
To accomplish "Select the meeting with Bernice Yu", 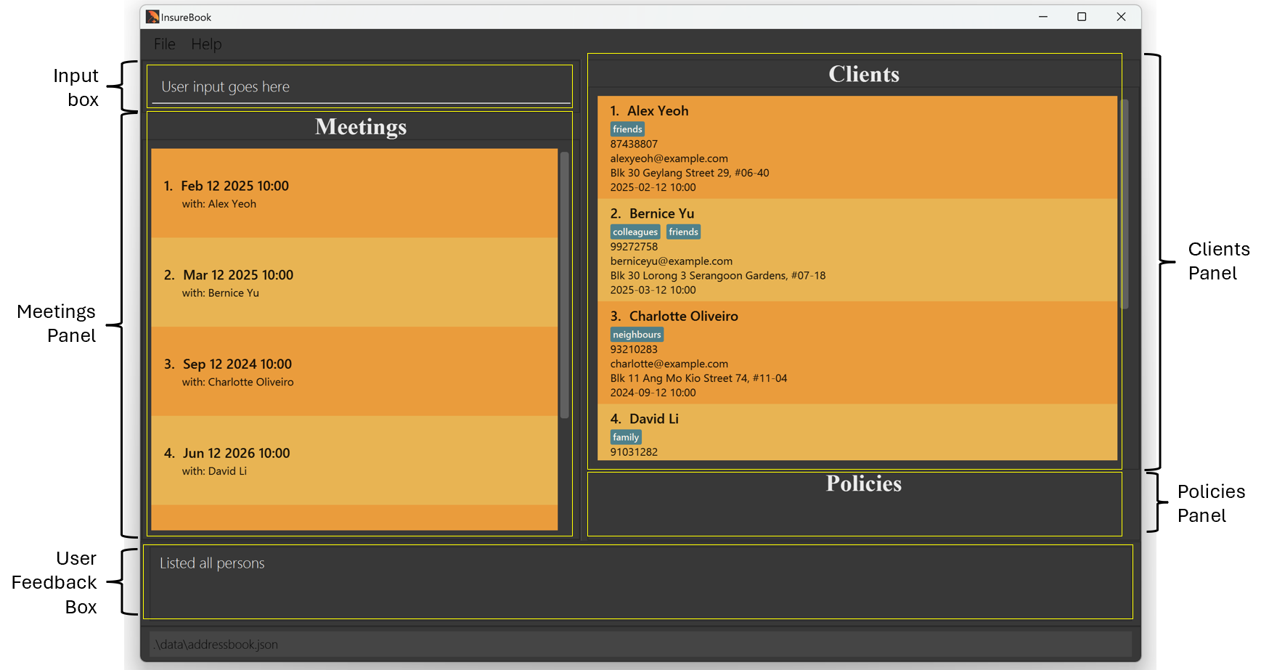I will click(x=354, y=283).
